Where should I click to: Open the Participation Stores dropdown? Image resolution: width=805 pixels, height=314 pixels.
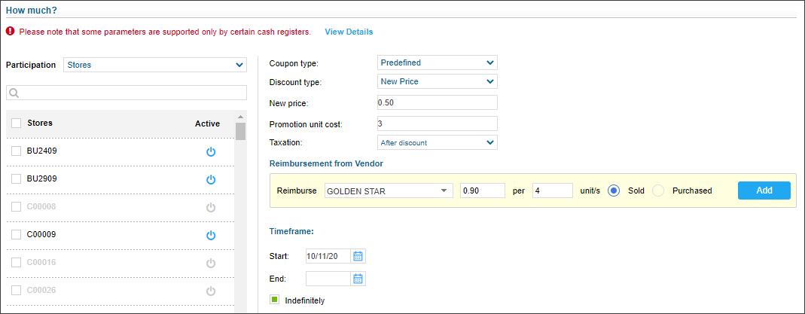tap(155, 66)
